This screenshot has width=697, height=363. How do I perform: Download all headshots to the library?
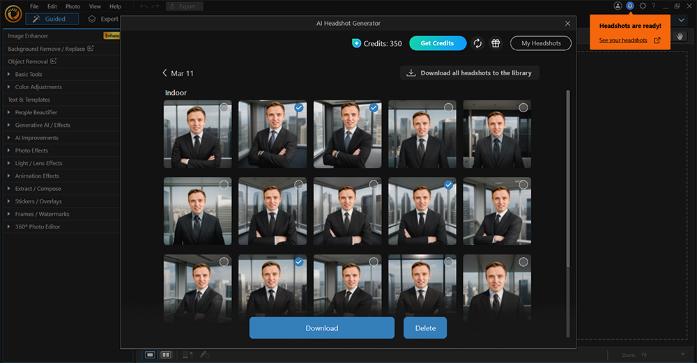(x=470, y=73)
